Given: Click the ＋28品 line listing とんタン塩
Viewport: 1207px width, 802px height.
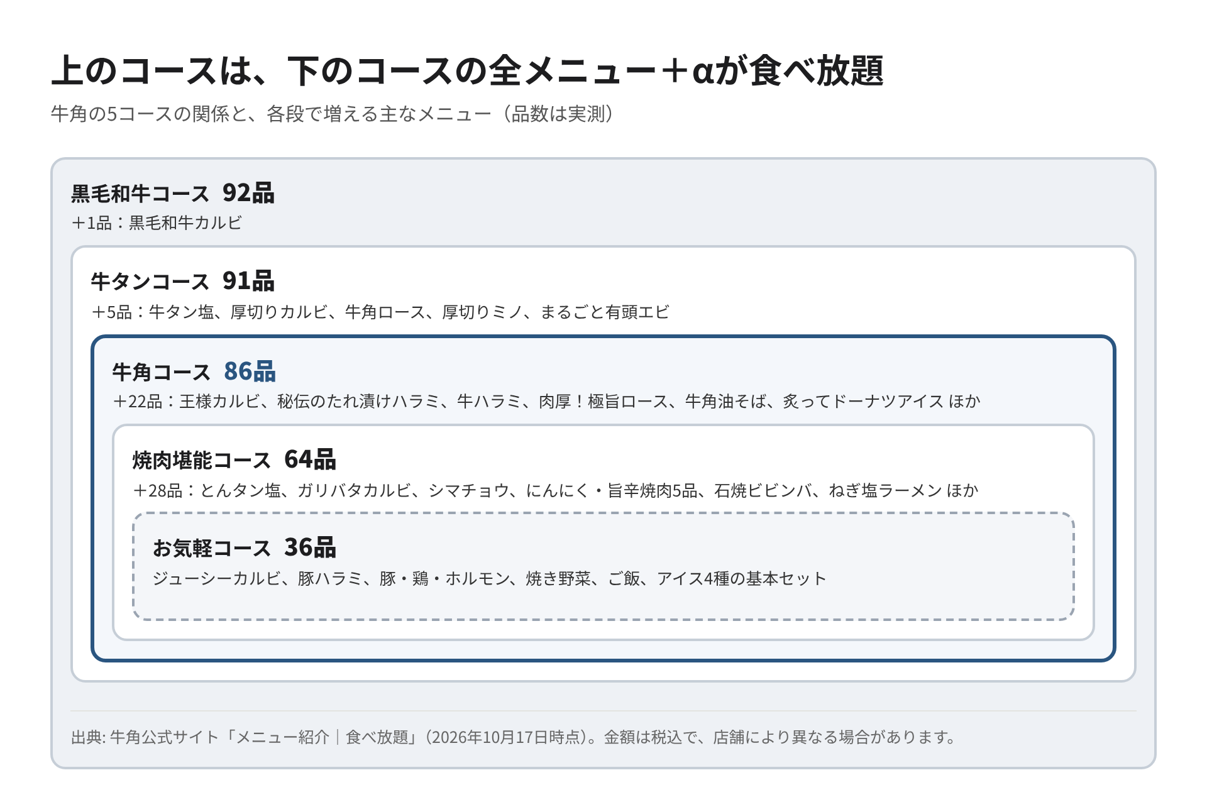Looking at the screenshot, I should click(556, 491).
